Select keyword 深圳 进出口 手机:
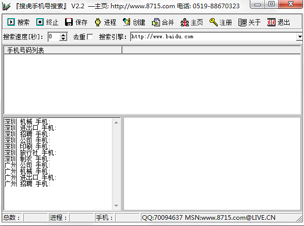 click(x=30, y=128)
